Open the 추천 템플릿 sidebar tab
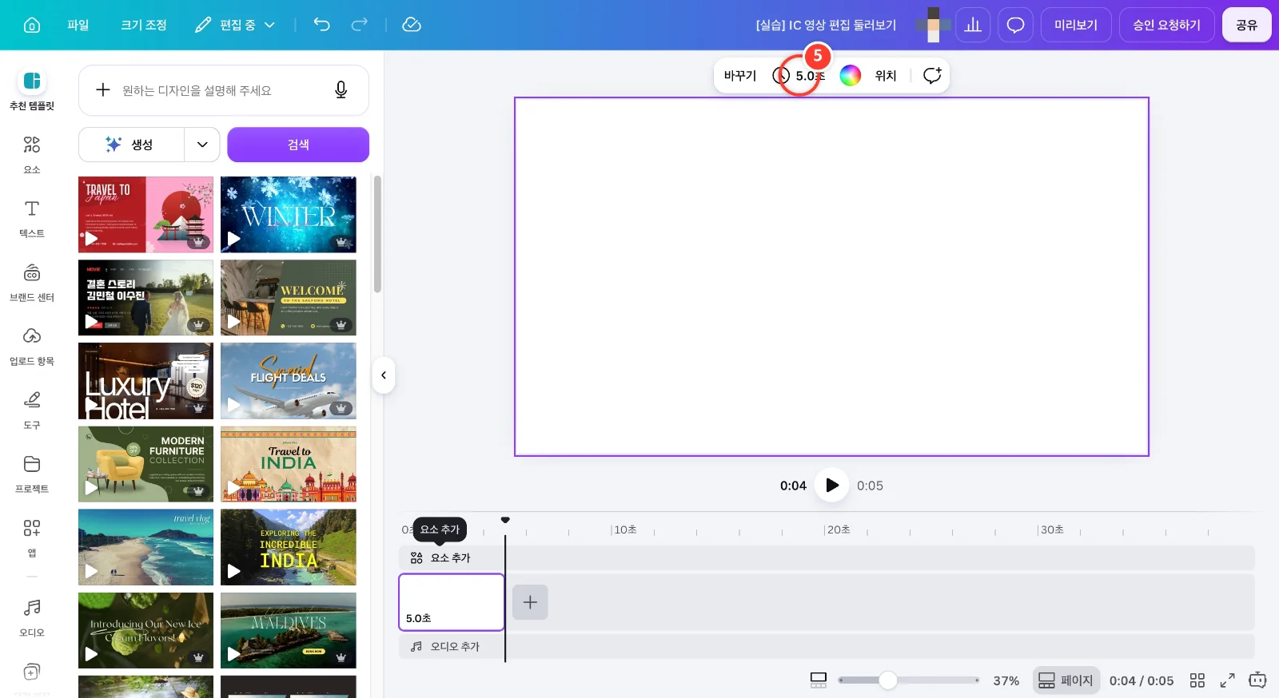 (x=32, y=89)
